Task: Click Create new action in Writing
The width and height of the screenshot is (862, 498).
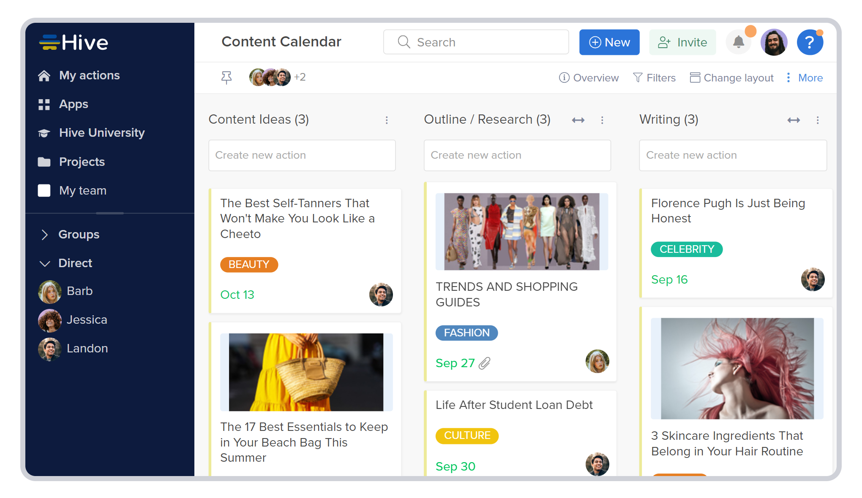Action: 733,155
